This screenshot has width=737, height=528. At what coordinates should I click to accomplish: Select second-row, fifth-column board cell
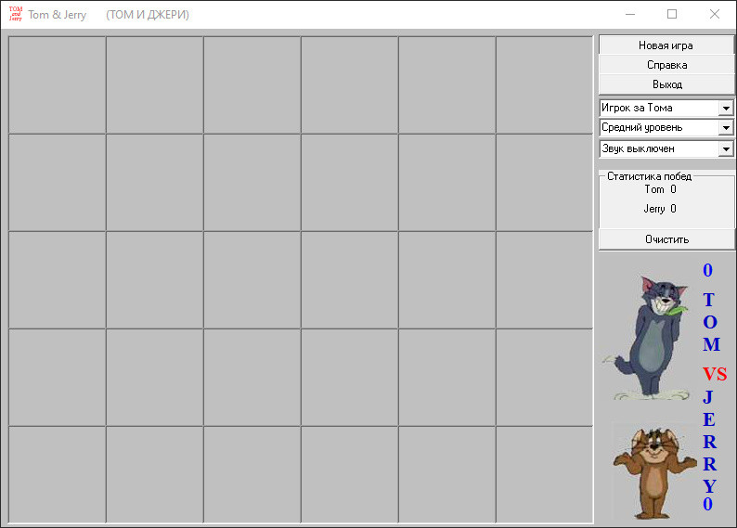[x=447, y=182]
